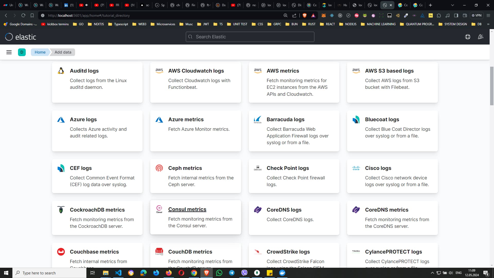
Task: Select the Add data tab
Action: coord(63,52)
